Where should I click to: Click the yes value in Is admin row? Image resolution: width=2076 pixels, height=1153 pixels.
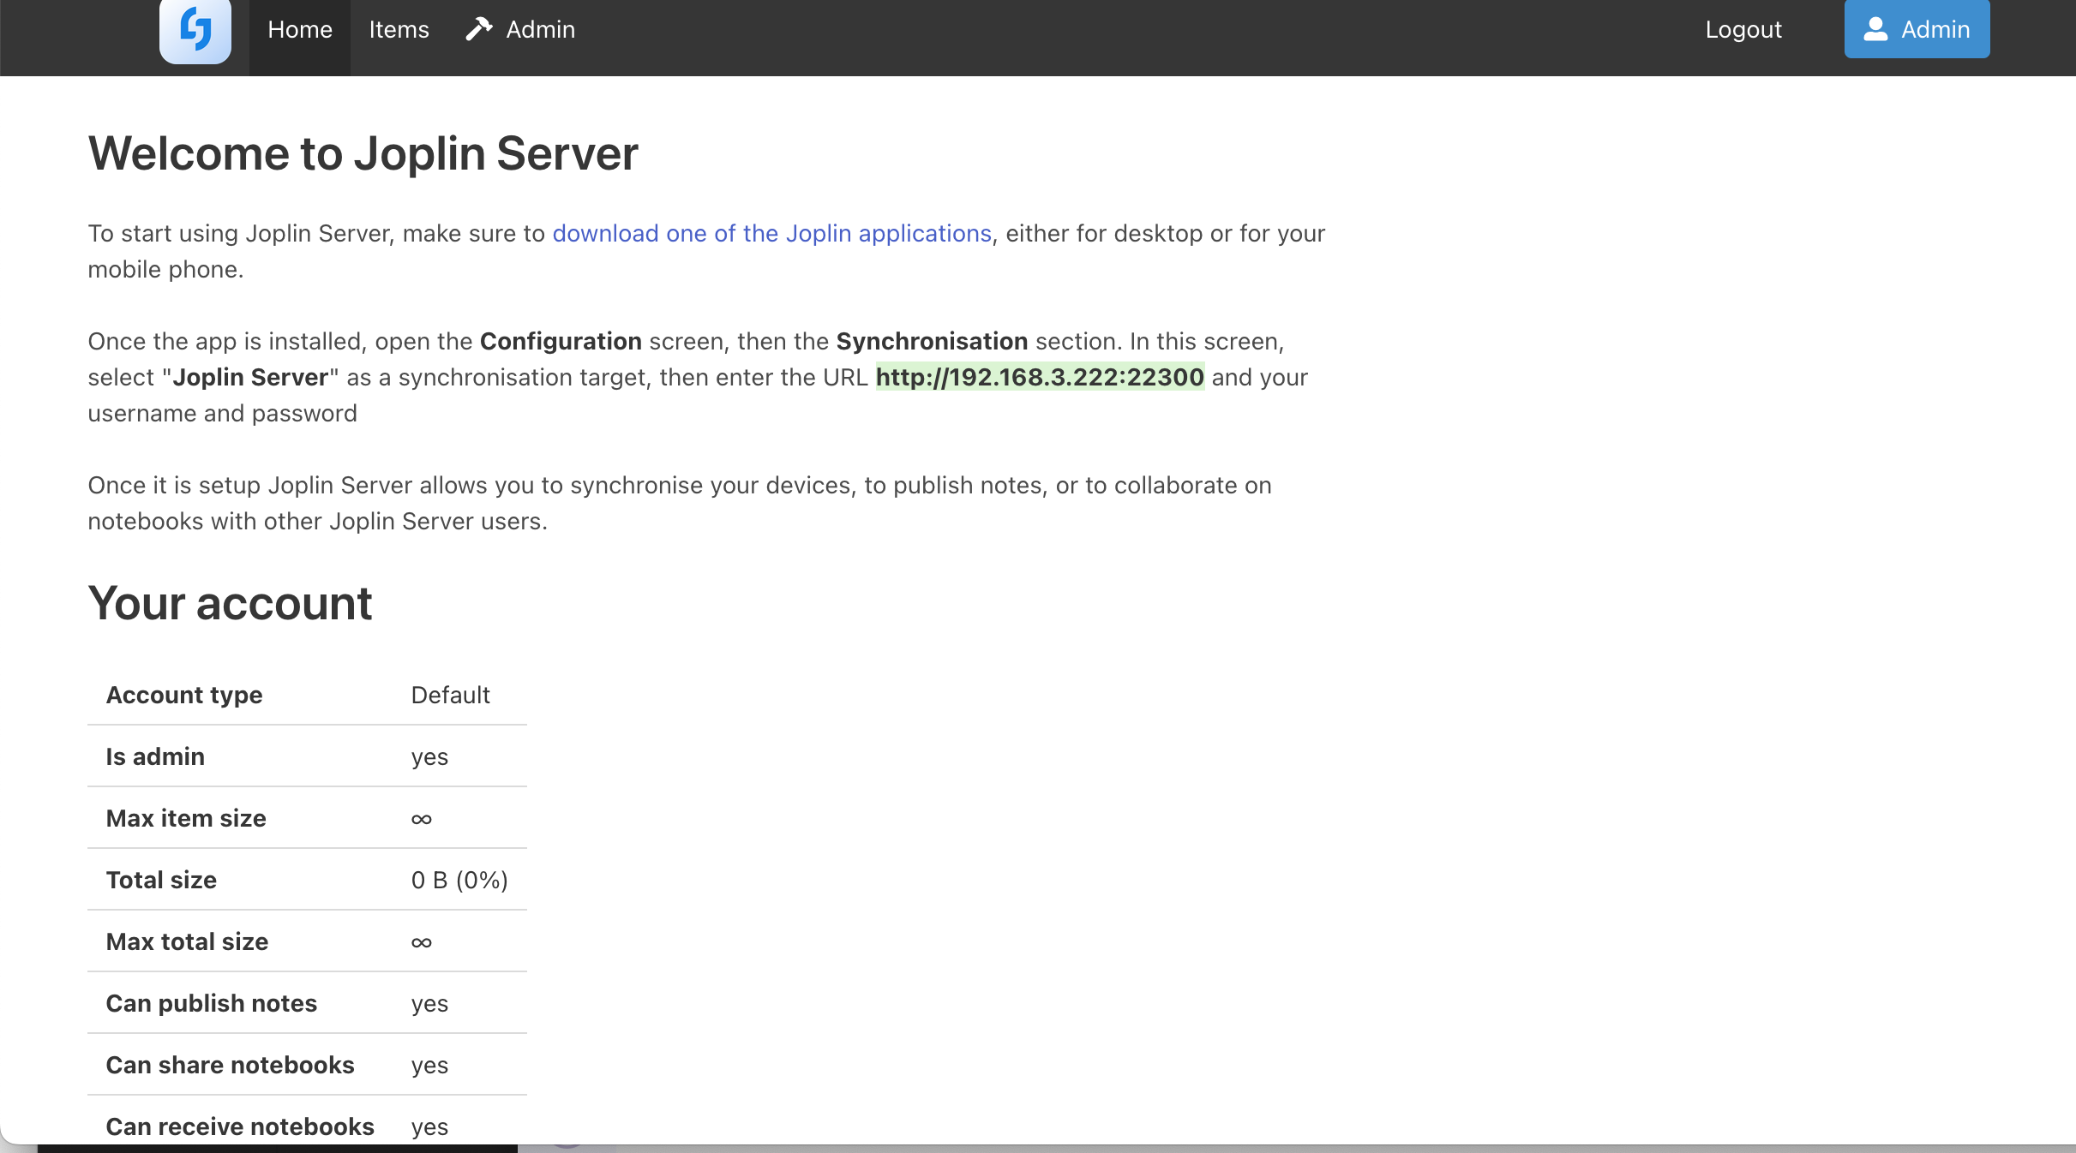(x=429, y=757)
